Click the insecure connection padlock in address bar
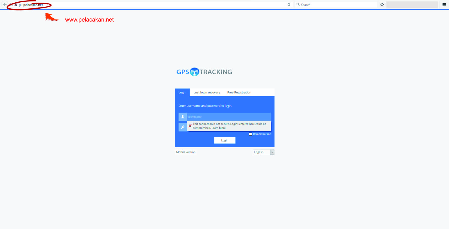449x229 pixels. click(x=16, y=5)
